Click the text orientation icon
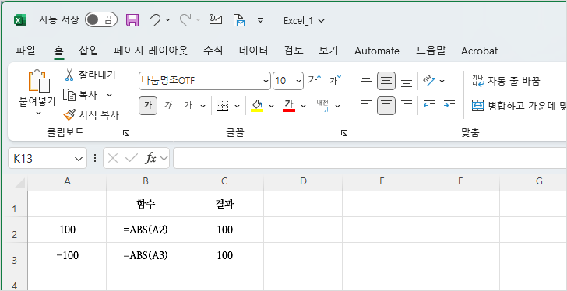The width and height of the screenshot is (567, 291). click(430, 81)
